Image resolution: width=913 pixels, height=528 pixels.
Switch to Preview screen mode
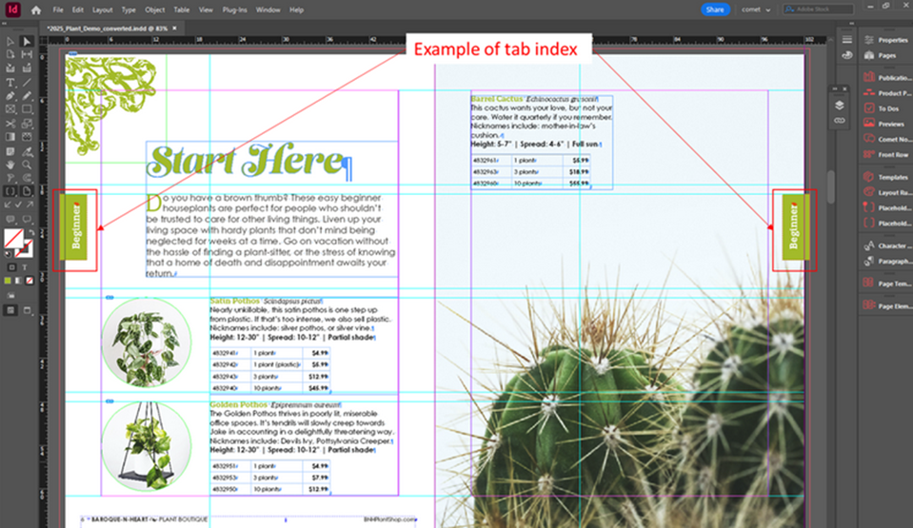pyautogui.click(x=27, y=310)
